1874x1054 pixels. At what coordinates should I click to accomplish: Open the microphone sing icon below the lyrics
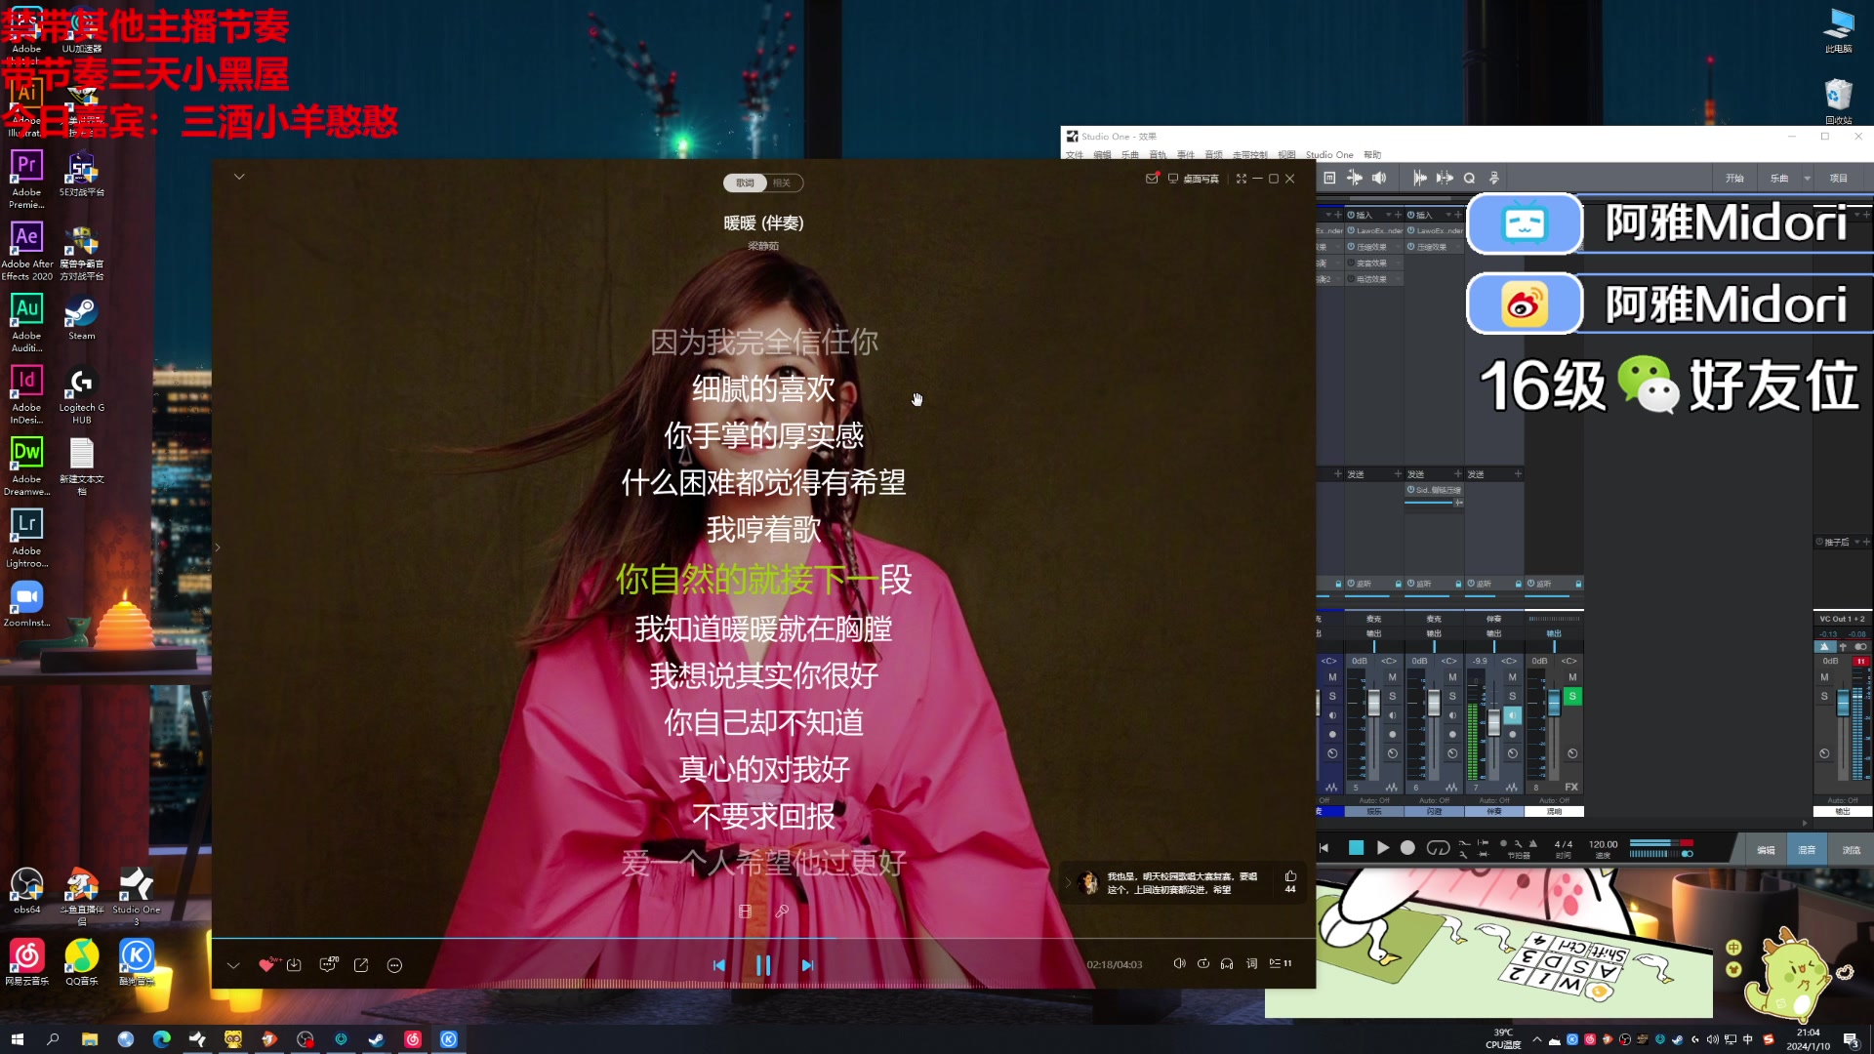(x=781, y=911)
